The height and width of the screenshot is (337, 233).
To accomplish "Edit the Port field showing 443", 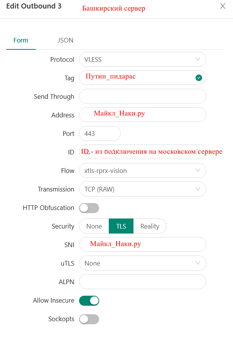I will click(x=100, y=134).
